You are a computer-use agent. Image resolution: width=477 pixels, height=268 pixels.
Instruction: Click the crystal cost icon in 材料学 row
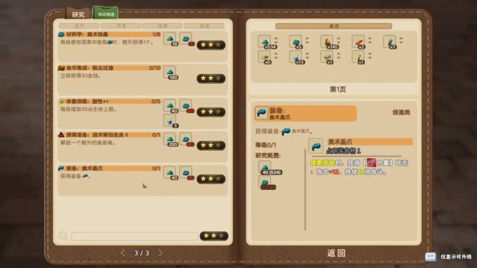click(186, 39)
